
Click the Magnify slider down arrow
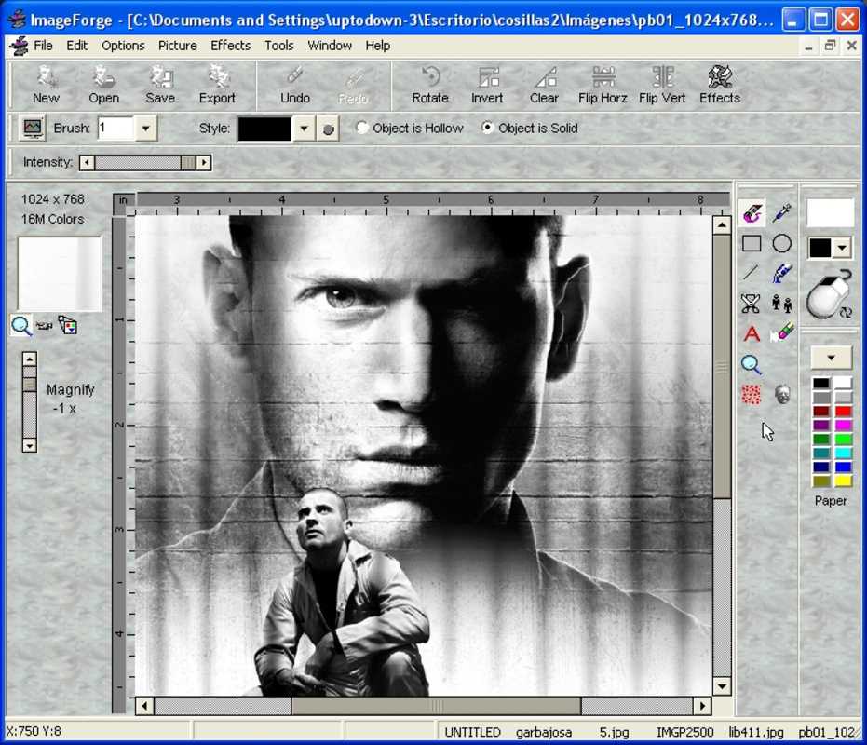pos(30,445)
